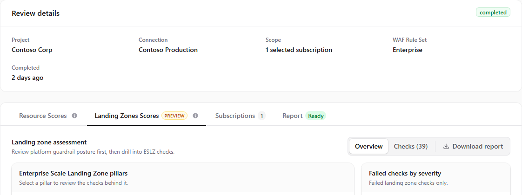Click the Contoso Production connection value

point(168,50)
